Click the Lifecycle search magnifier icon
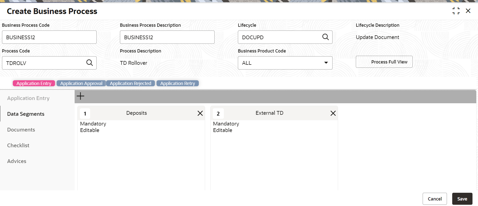 (x=325, y=37)
